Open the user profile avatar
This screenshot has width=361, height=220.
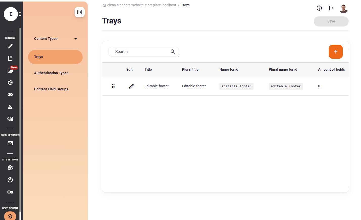(x=344, y=9)
